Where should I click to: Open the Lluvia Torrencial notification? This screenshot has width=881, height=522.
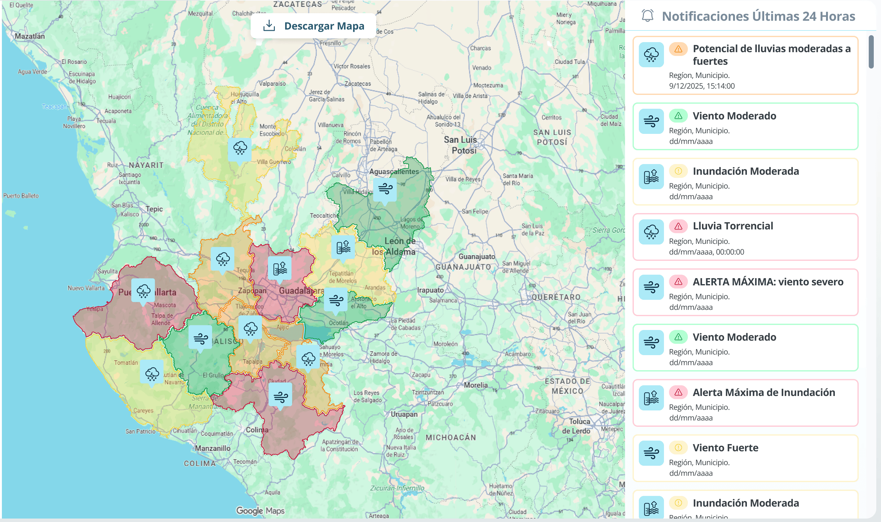(745, 237)
